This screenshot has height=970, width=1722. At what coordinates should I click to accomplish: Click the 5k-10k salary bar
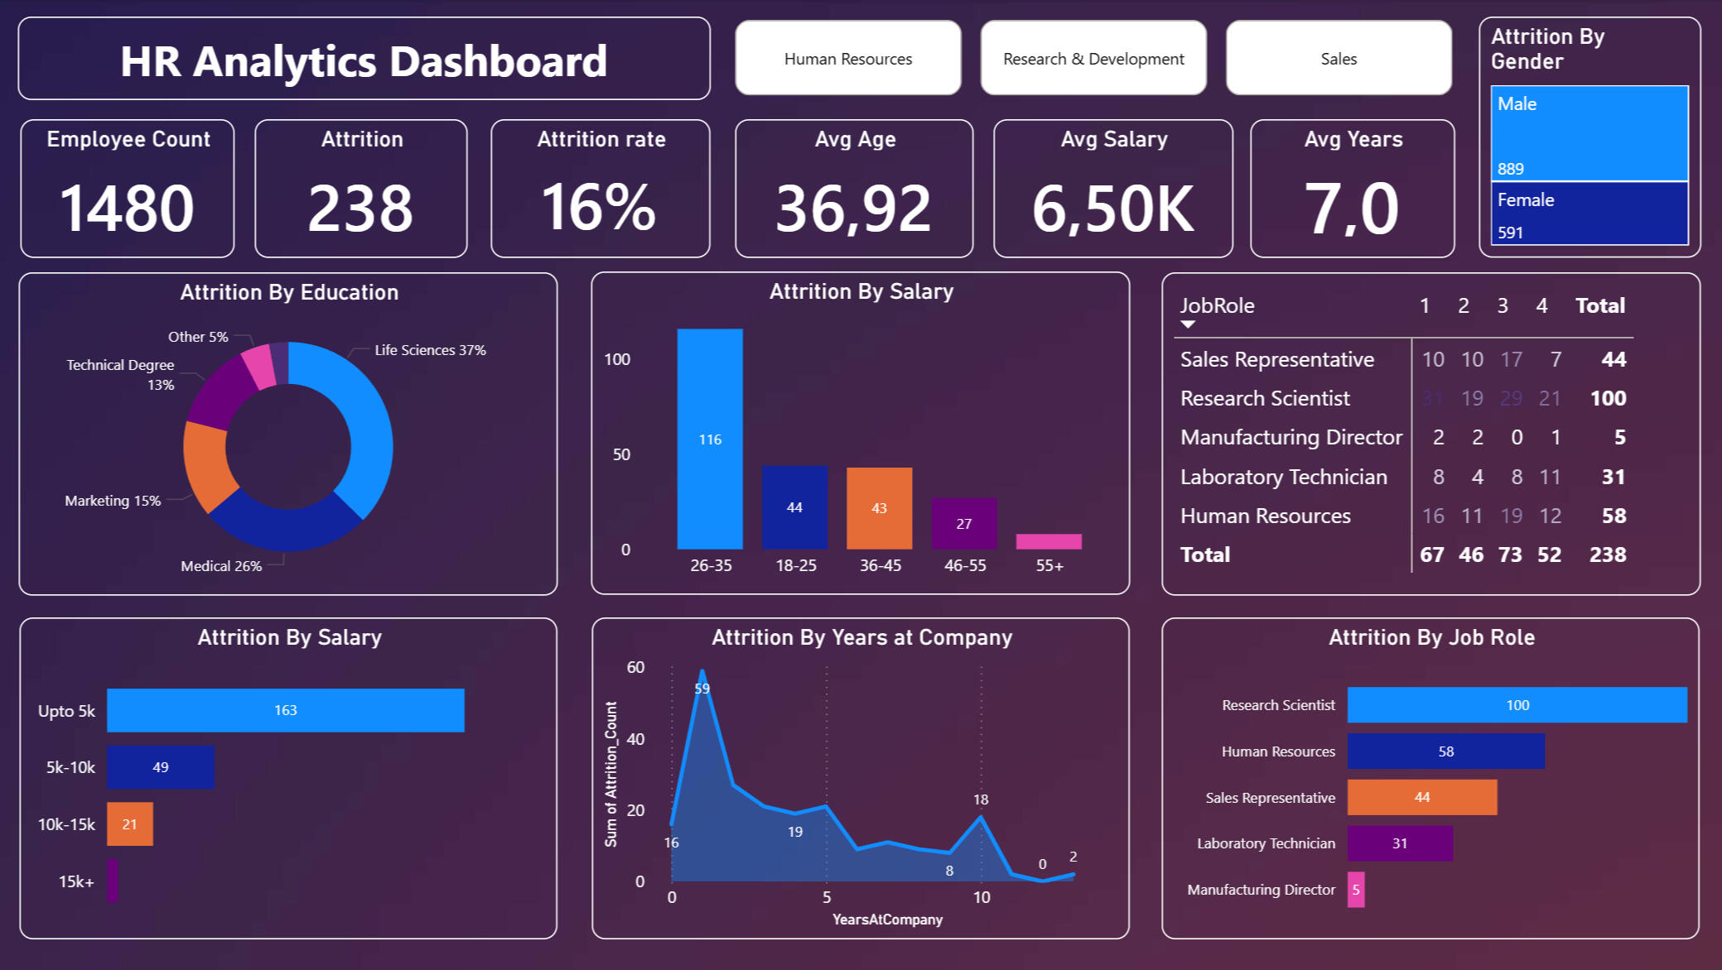tap(160, 767)
